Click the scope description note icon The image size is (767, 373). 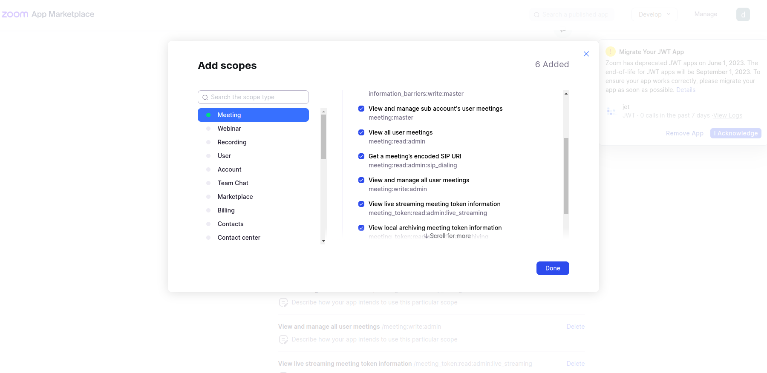click(283, 302)
